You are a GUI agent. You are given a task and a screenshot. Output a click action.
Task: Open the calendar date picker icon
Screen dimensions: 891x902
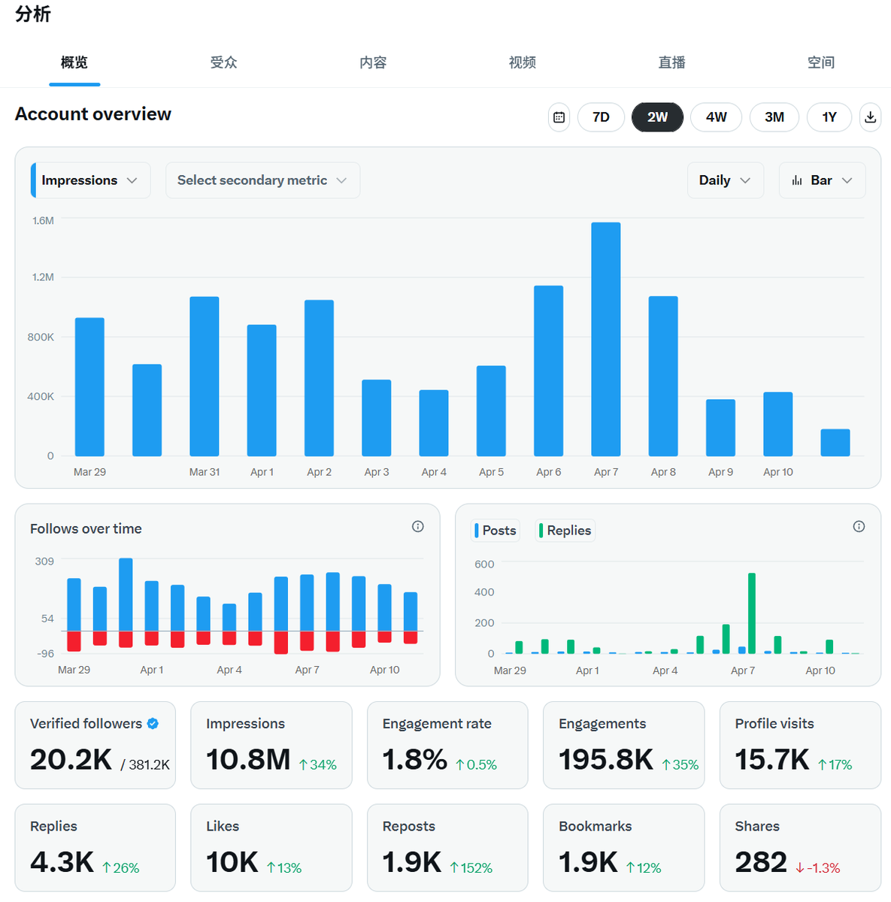[x=559, y=117]
